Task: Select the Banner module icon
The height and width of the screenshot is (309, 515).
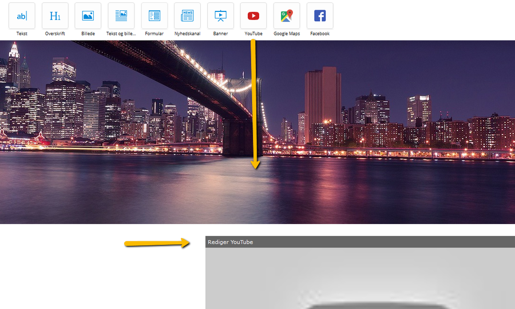Action: pos(220,16)
